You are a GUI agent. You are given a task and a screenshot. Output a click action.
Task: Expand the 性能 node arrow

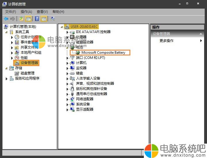[x=12, y=58]
